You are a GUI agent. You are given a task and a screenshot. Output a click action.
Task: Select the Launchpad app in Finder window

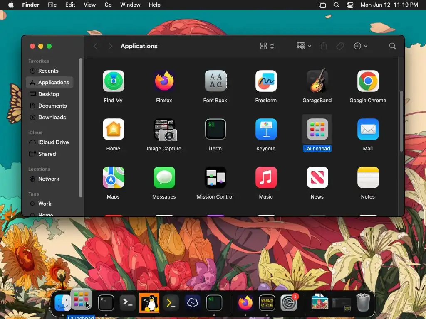click(x=317, y=129)
